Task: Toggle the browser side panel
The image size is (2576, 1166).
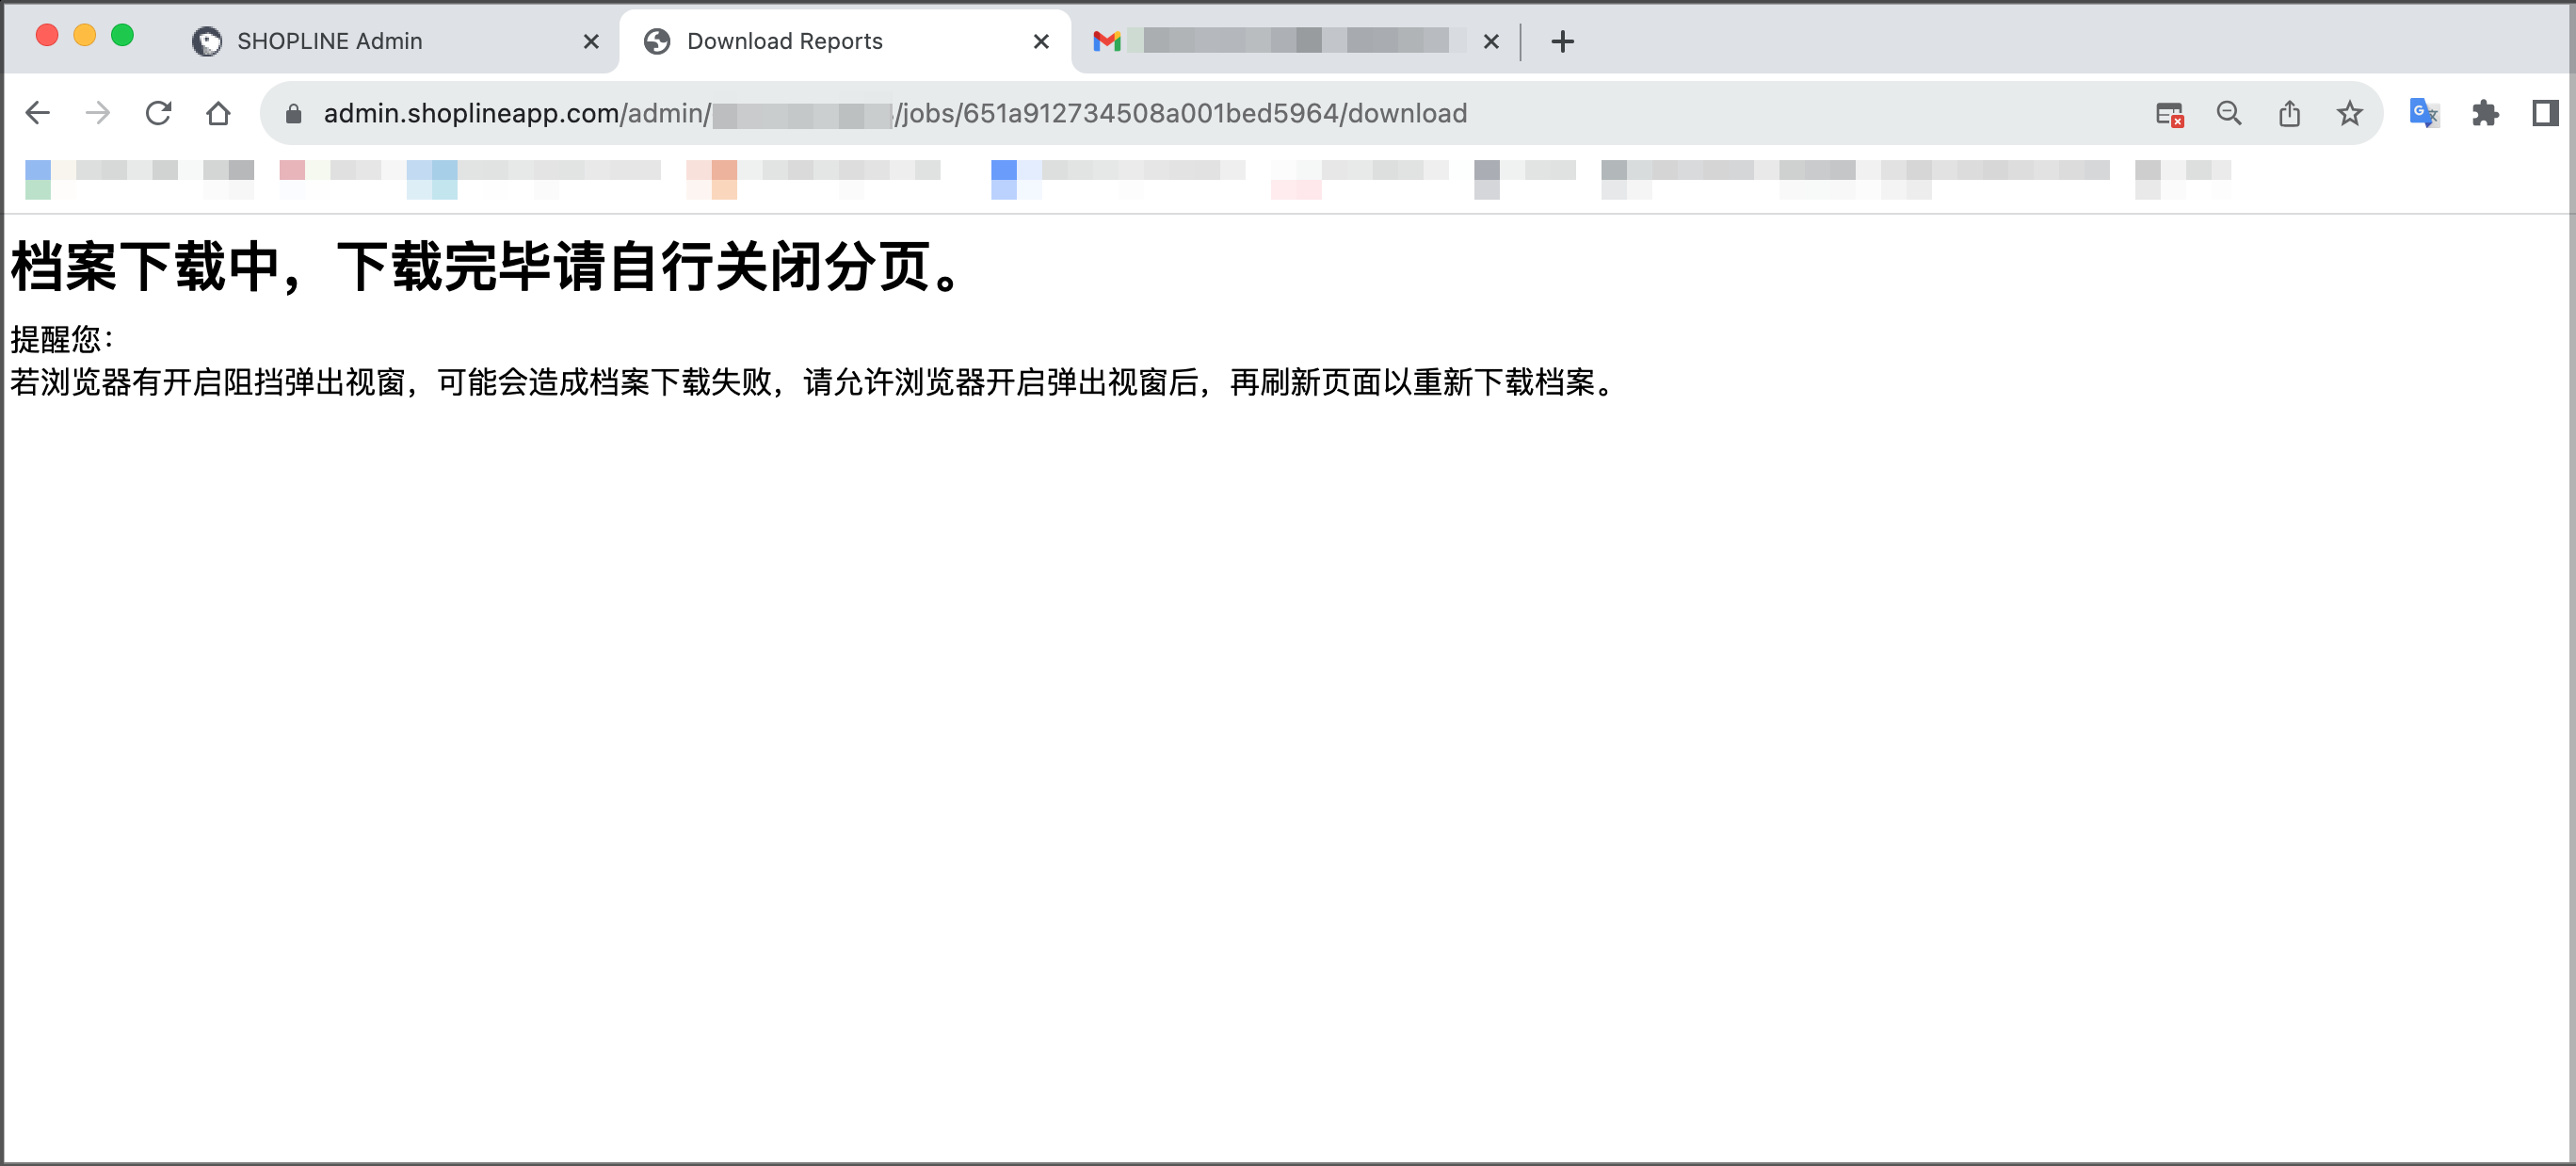Action: tap(2545, 113)
